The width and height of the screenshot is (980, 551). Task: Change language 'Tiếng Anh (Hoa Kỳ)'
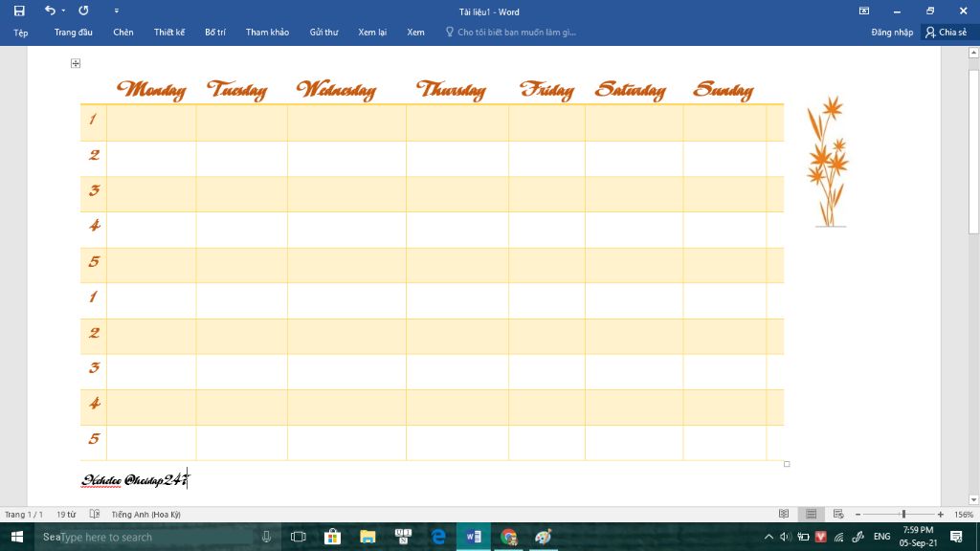[146, 515]
